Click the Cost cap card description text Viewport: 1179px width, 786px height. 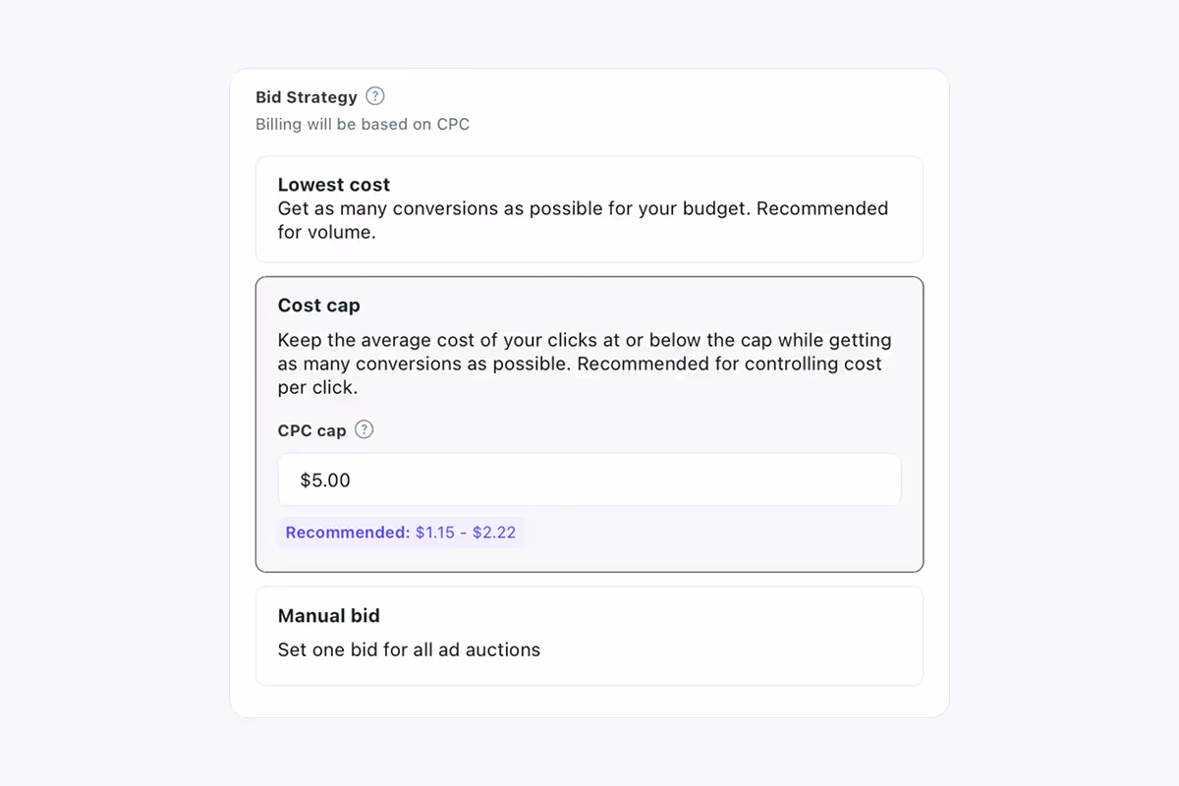pos(585,364)
